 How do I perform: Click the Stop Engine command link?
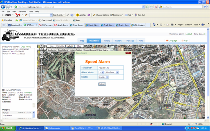pyautogui.click(x=103, y=50)
